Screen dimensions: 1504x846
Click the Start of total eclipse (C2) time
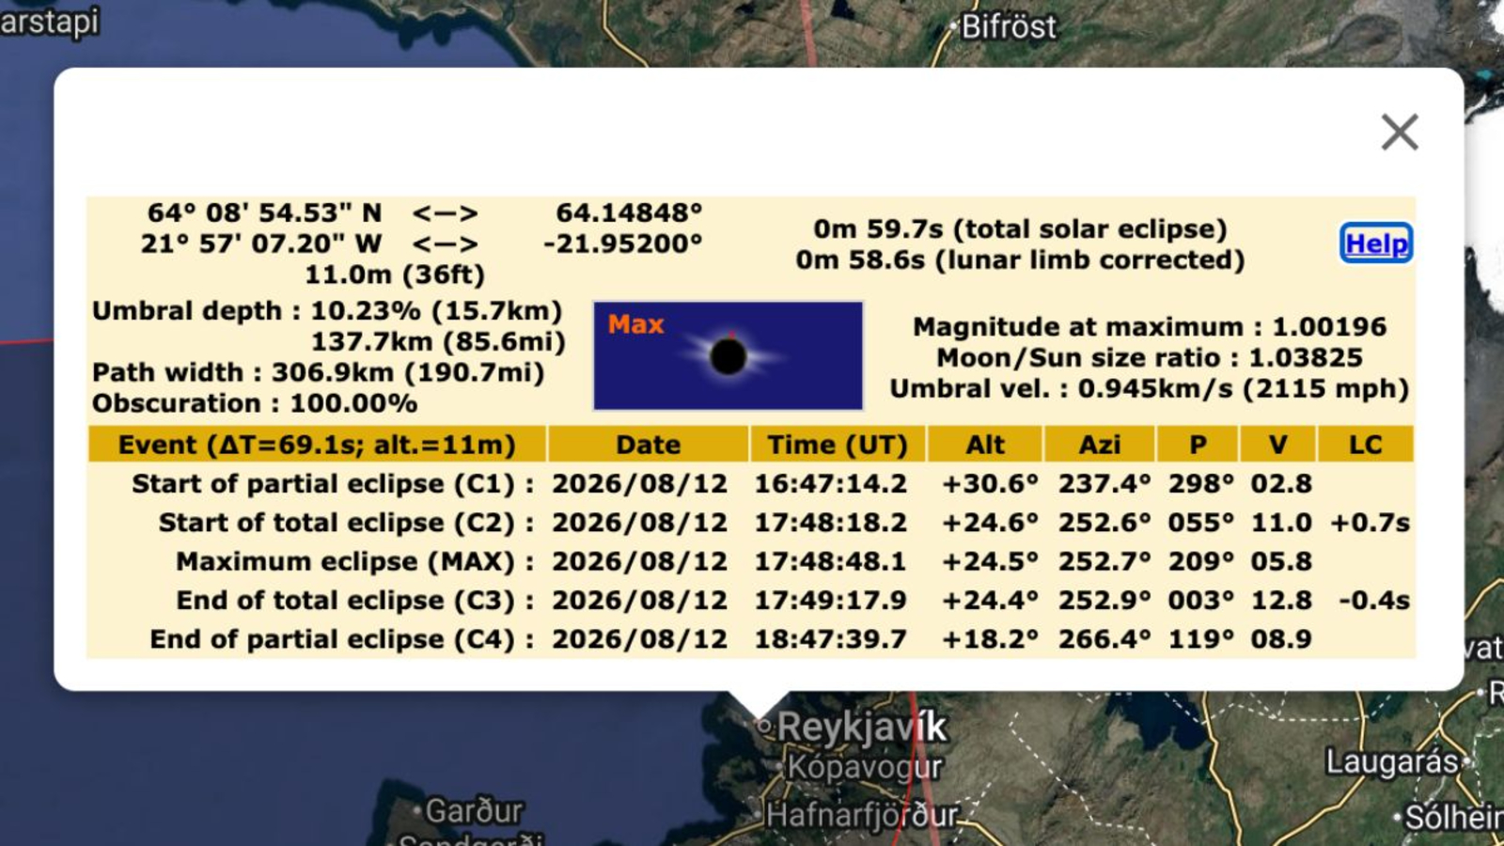pyautogui.click(x=830, y=523)
